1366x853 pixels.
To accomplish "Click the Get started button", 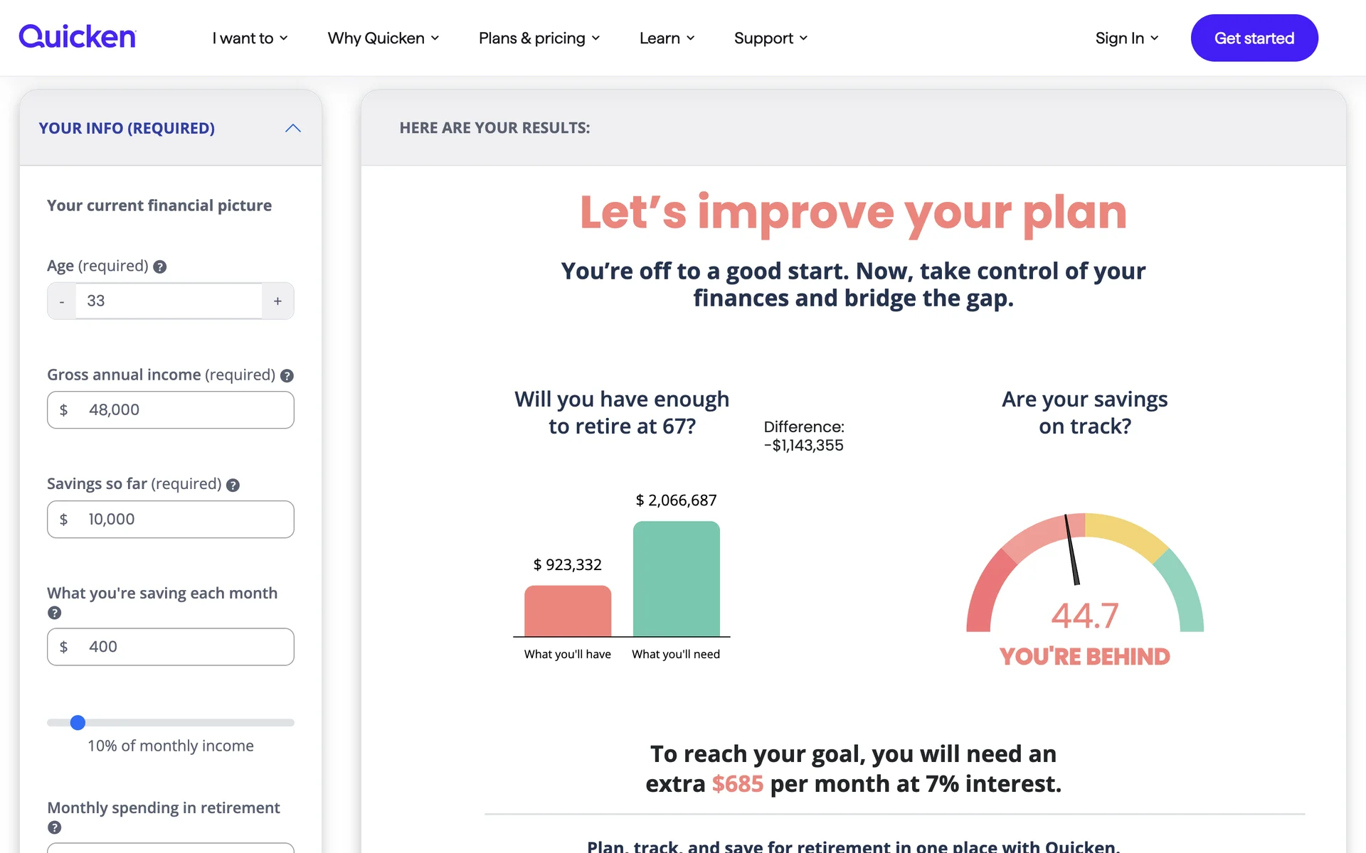I will pyautogui.click(x=1254, y=38).
